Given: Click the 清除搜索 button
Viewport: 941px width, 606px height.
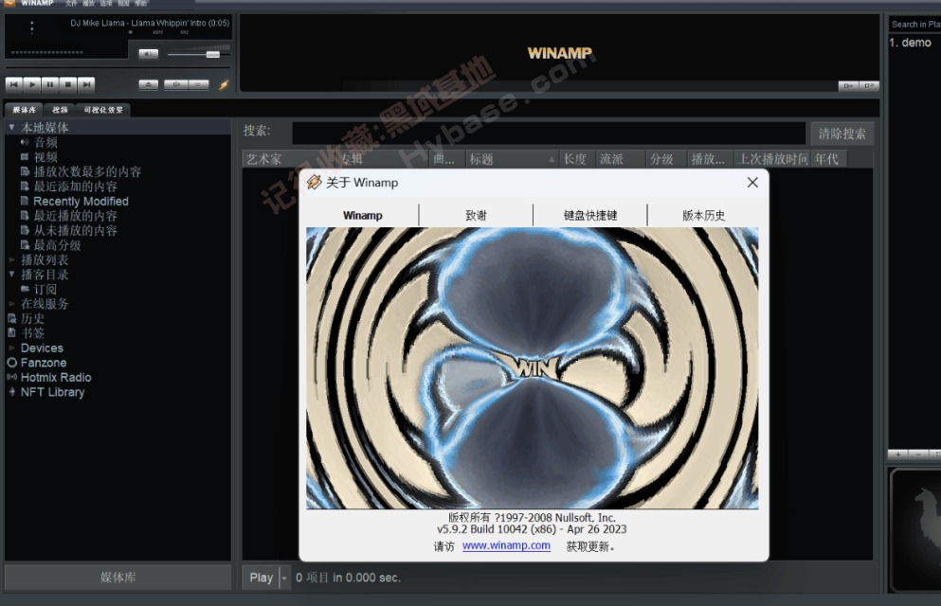Looking at the screenshot, I should 842,134.
